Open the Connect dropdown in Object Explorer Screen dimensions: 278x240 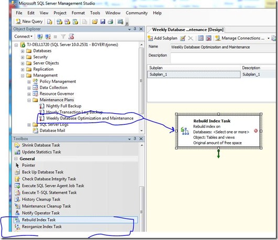(x=23, y=37)
